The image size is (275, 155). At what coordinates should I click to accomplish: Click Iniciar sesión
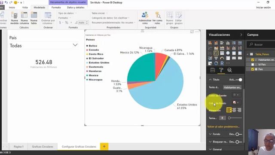pyautogui.click(x=263, y=7)
